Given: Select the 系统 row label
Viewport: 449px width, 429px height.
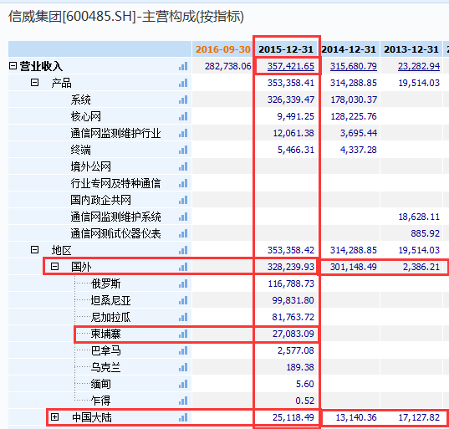Looking at the screenshot, I should (x=81, y=100).
